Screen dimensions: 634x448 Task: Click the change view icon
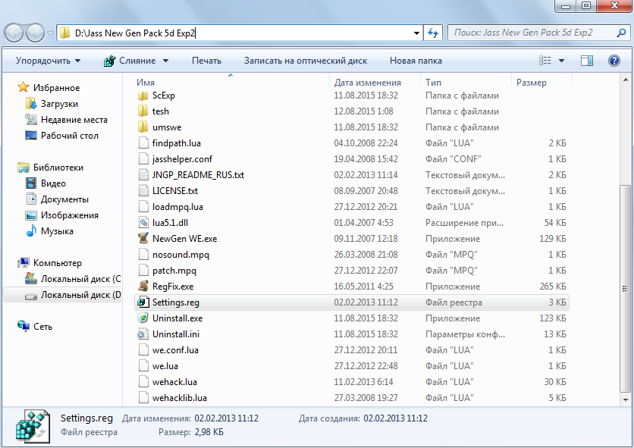545,61
